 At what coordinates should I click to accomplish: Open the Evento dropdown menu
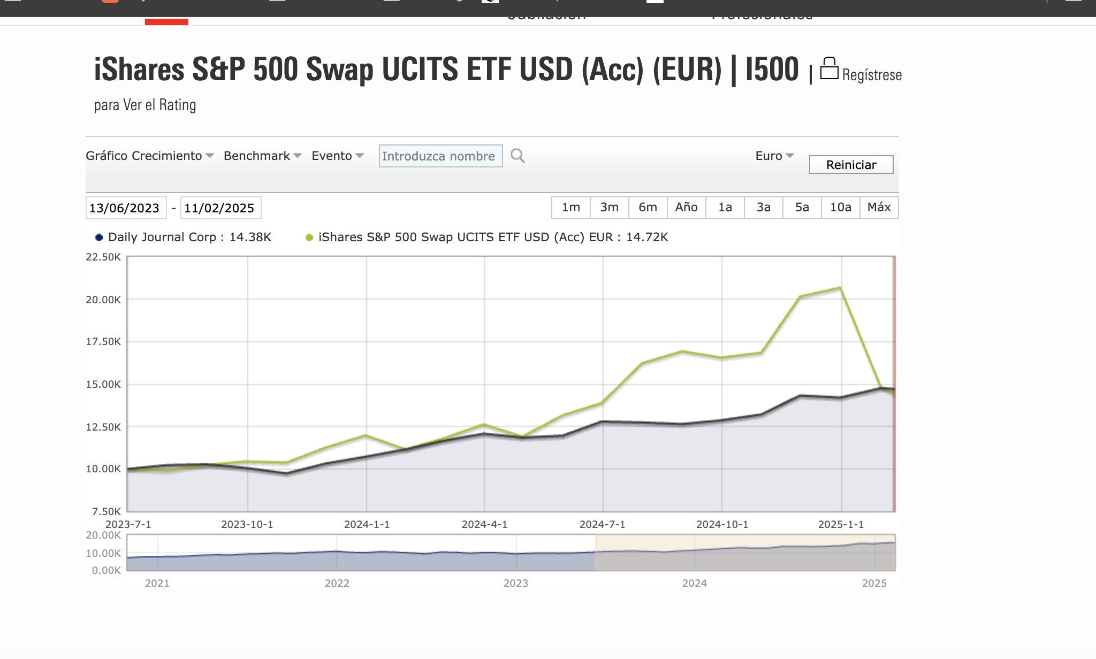click(338, 156)
